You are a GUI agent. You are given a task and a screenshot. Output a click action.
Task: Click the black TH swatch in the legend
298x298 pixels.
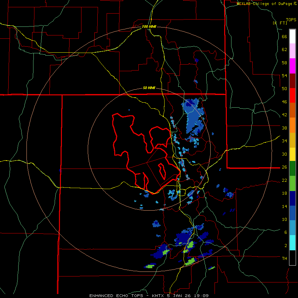click(292, 258)
